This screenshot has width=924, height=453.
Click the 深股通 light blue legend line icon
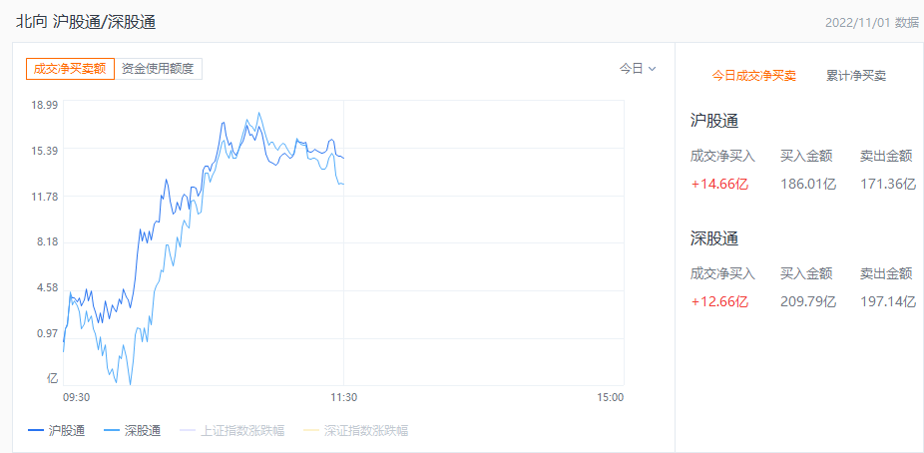click(x=111, y=431)
